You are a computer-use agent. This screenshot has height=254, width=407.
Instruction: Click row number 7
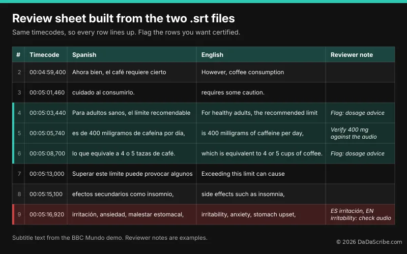tap(19, 174)
